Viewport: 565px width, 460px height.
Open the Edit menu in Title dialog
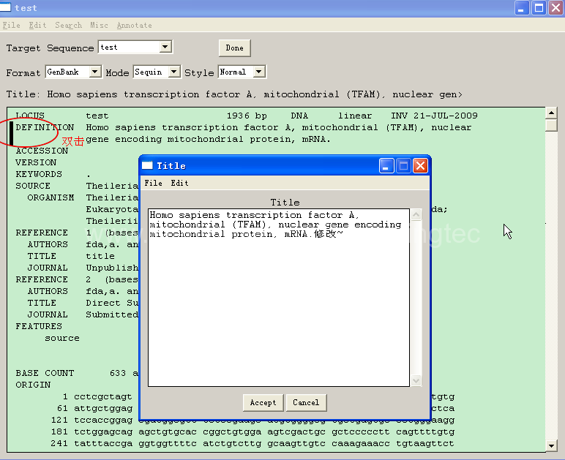pyautogui.click(x=179, y=183)
